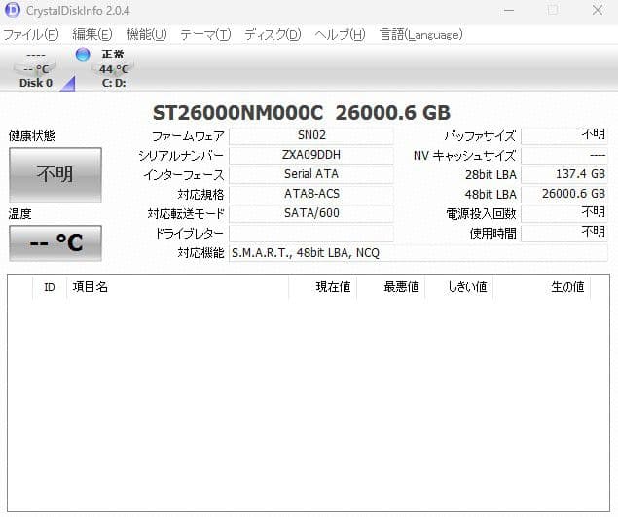Click the 使用時間 value 不明
This screenshot has width=618, height=517.
564,233
